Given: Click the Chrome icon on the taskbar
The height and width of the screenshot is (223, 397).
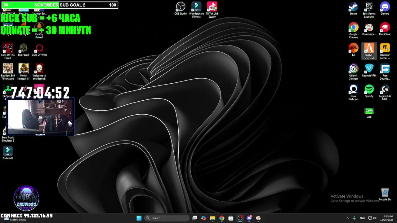Looking at the screenshot, I should (222, 218).
